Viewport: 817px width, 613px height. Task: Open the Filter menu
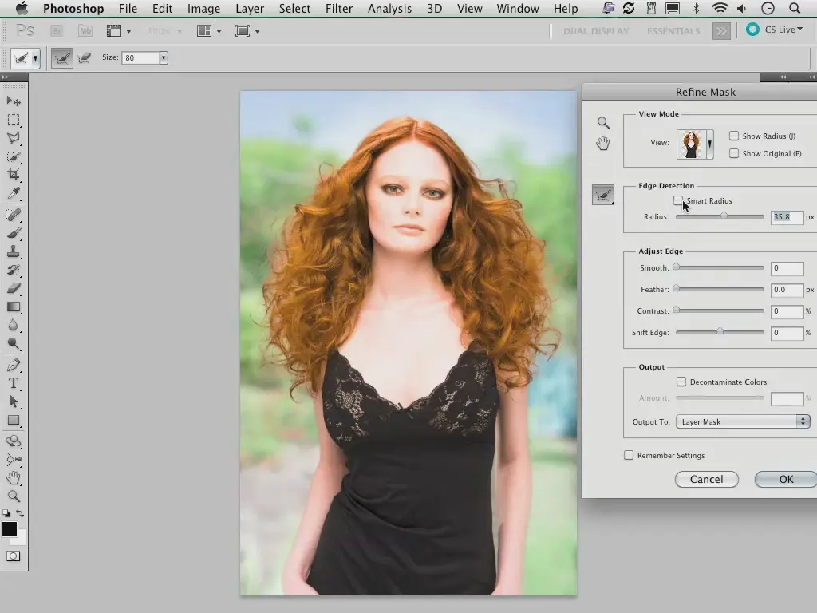(339, 9)
